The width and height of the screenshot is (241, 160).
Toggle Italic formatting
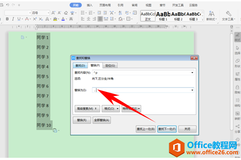13,19
